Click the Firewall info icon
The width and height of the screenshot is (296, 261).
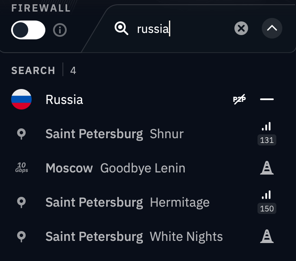tap(60, 30)
